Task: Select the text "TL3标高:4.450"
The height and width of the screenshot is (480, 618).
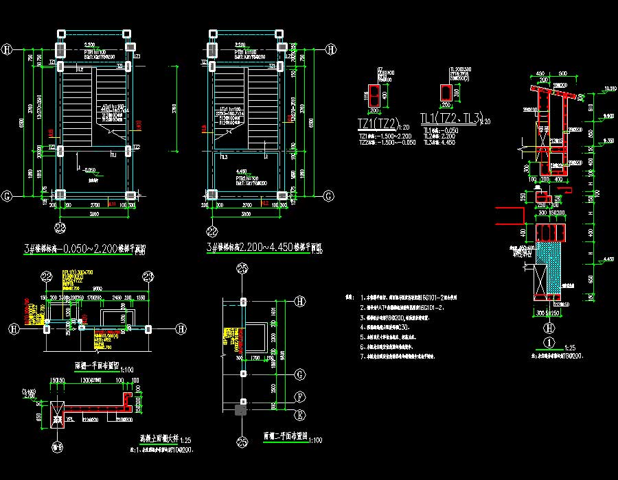Action: coord(439,143)
